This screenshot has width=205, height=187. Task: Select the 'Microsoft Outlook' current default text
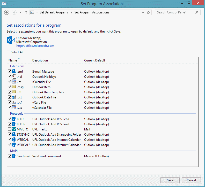pyautogui.click(x=97, y=156)
